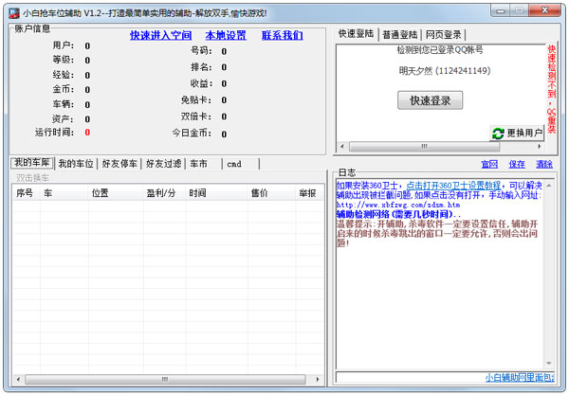Viewport: 569px width, 394px height.
Task: Open the cmd tab
Action: pyautogui.click(x=234, y=164)
